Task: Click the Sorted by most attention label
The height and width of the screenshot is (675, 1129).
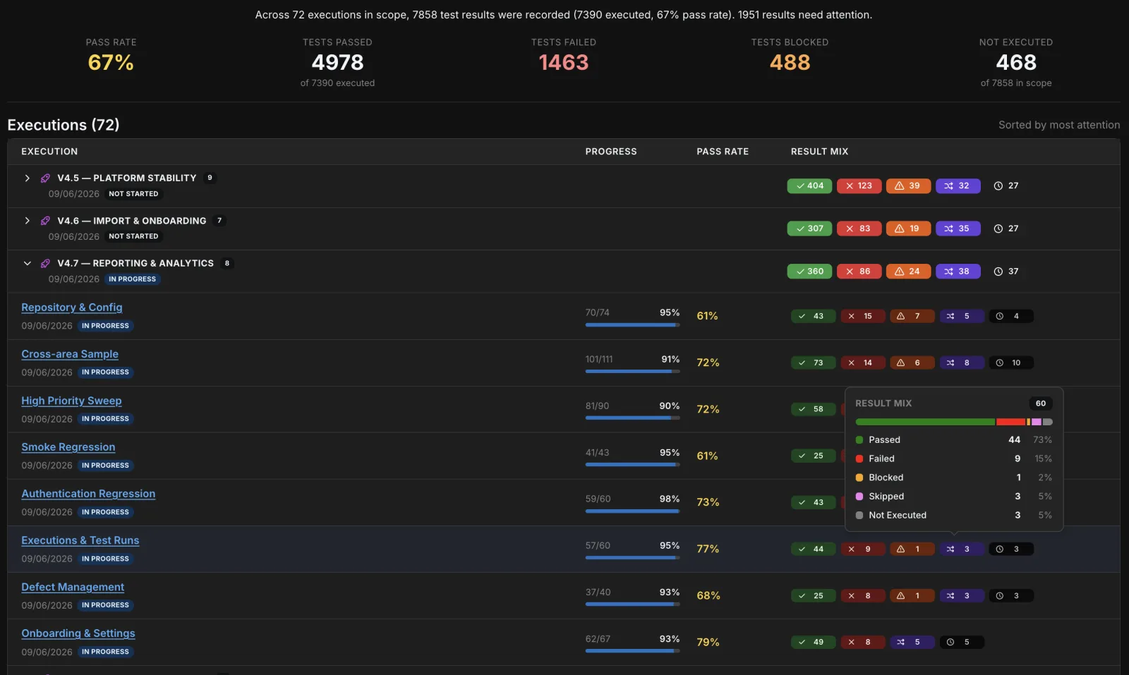Action: pos(1059,125)
